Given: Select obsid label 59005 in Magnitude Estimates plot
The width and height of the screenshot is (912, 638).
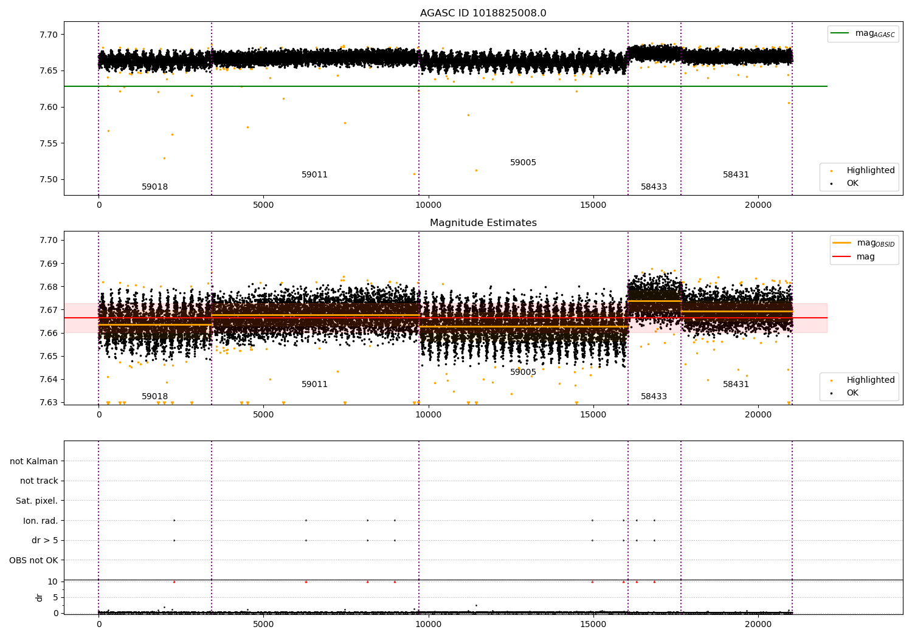Looking at the screenshot, I should [x=523, y=372].
